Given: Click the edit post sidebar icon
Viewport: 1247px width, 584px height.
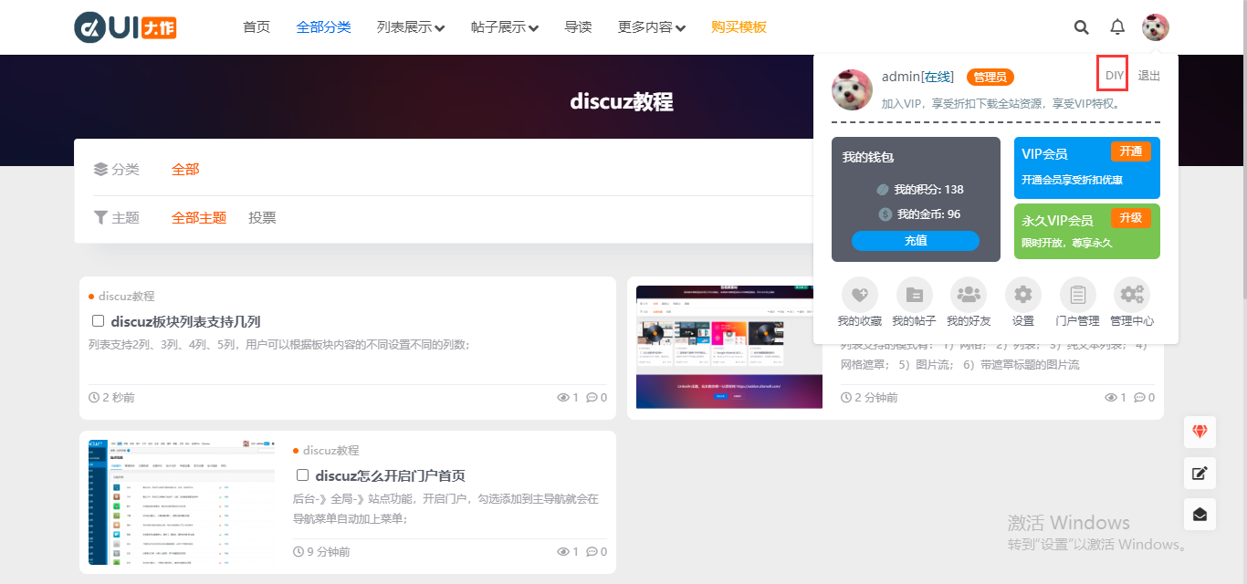Looking at the screenshot, I should click(1200, 473).
